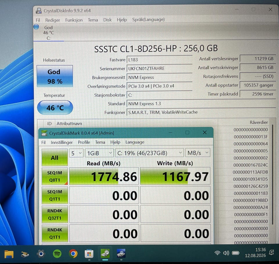Click the 46 °C temperature button
Screen dimensions: 279x264
click(x=55, y=108)
